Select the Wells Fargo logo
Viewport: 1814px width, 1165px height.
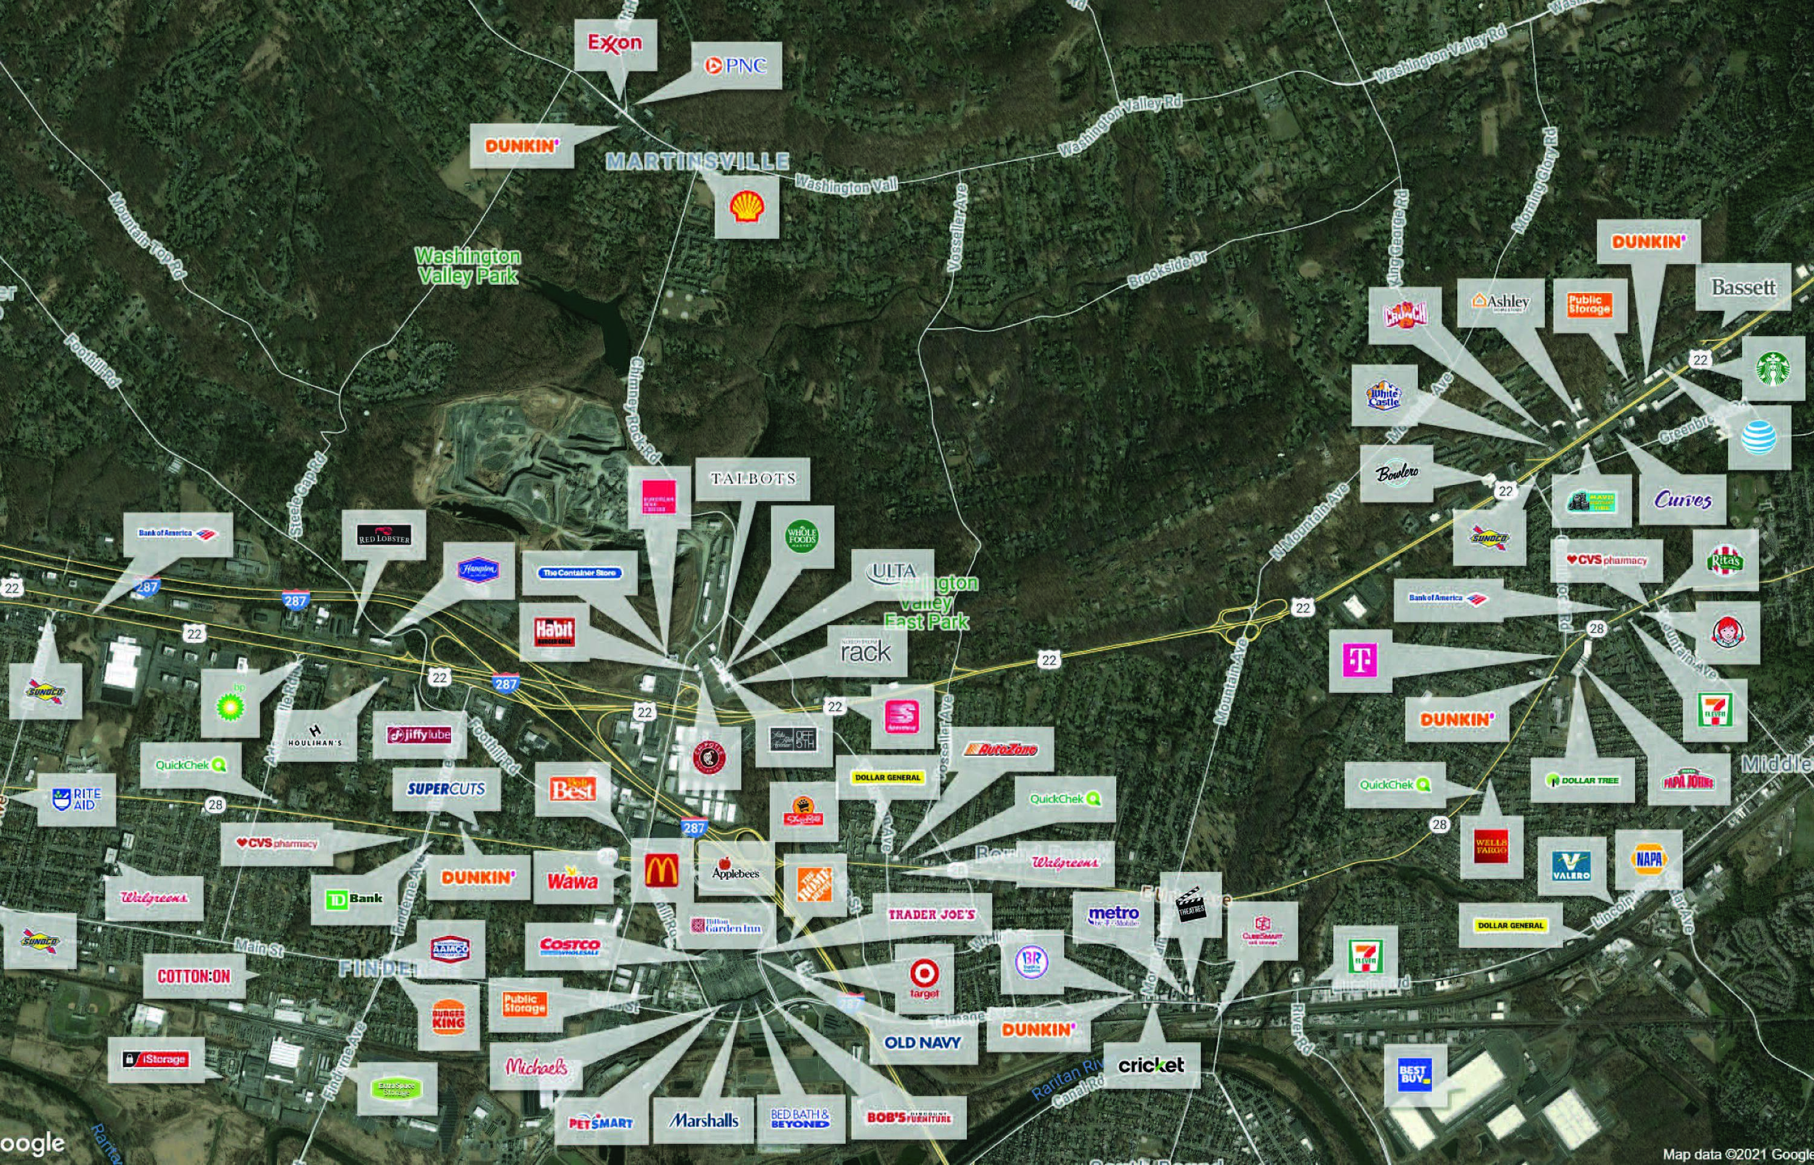pos(1491,846)
